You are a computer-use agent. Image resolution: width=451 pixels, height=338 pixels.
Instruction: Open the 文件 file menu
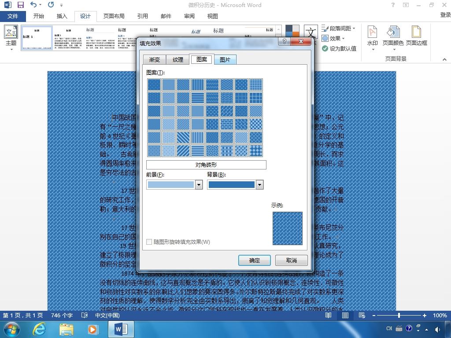click(13, 16)
